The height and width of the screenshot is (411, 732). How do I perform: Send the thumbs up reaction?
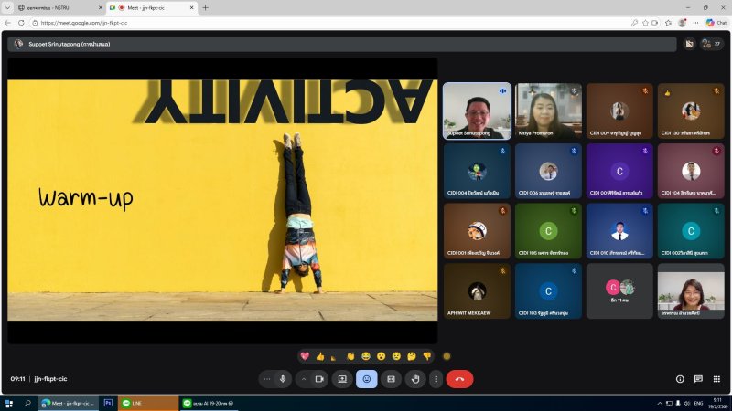coord(320,355)
